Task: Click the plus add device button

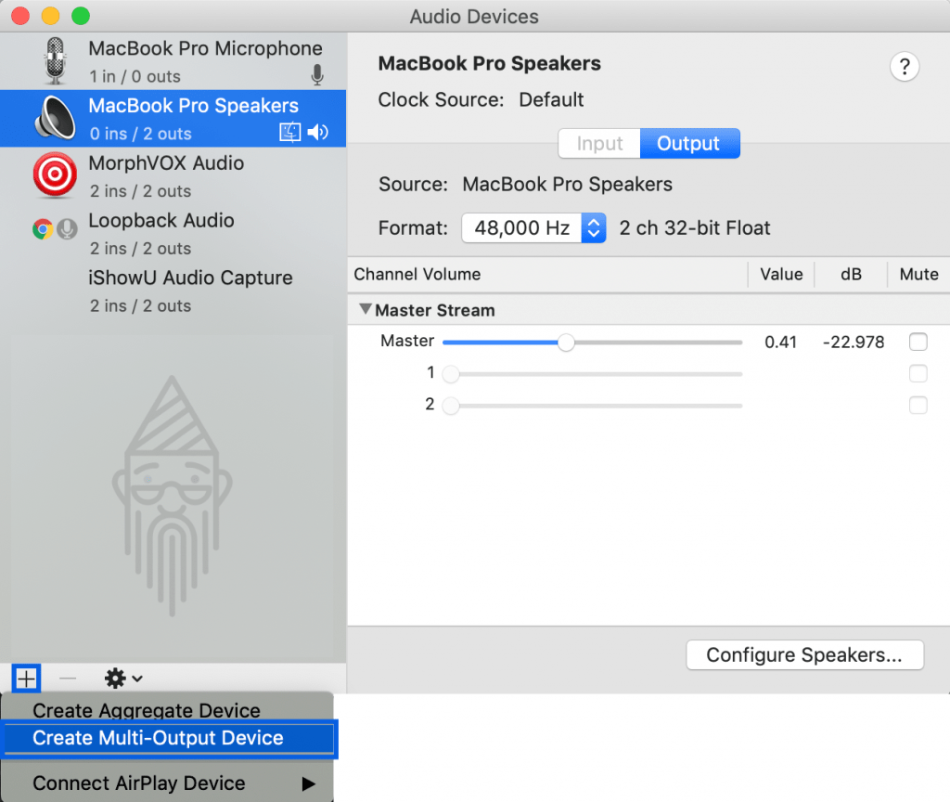Action: tap(26, 679)
